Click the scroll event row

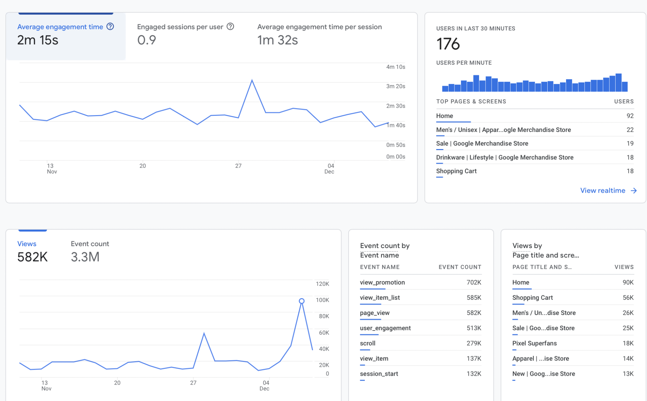click(420, 343)
